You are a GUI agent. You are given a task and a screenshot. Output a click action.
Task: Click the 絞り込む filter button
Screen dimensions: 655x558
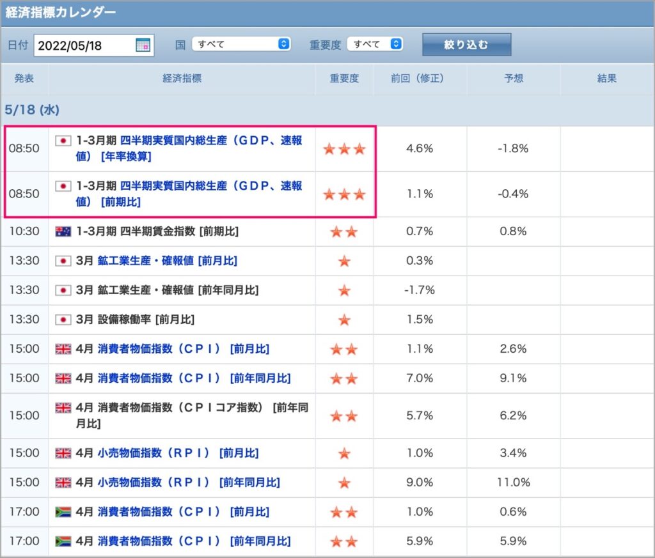pyautogui.click(x=466, y=45)
